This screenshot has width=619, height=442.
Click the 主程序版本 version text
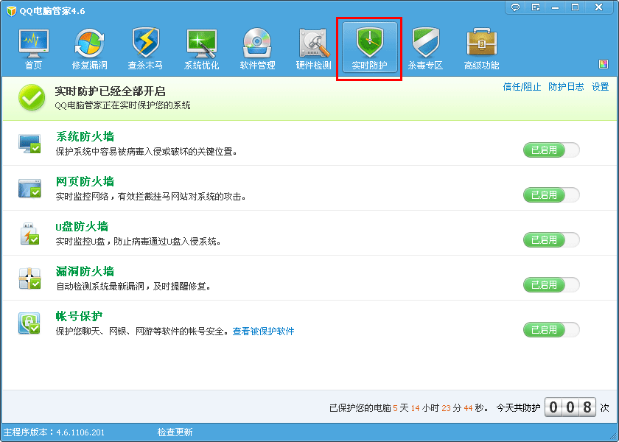click(x=54, y=432)
